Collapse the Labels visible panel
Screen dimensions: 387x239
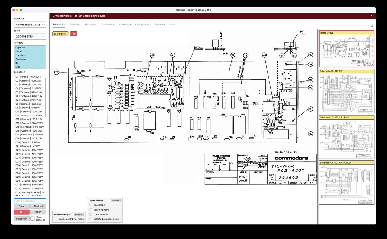coord(115,200)
